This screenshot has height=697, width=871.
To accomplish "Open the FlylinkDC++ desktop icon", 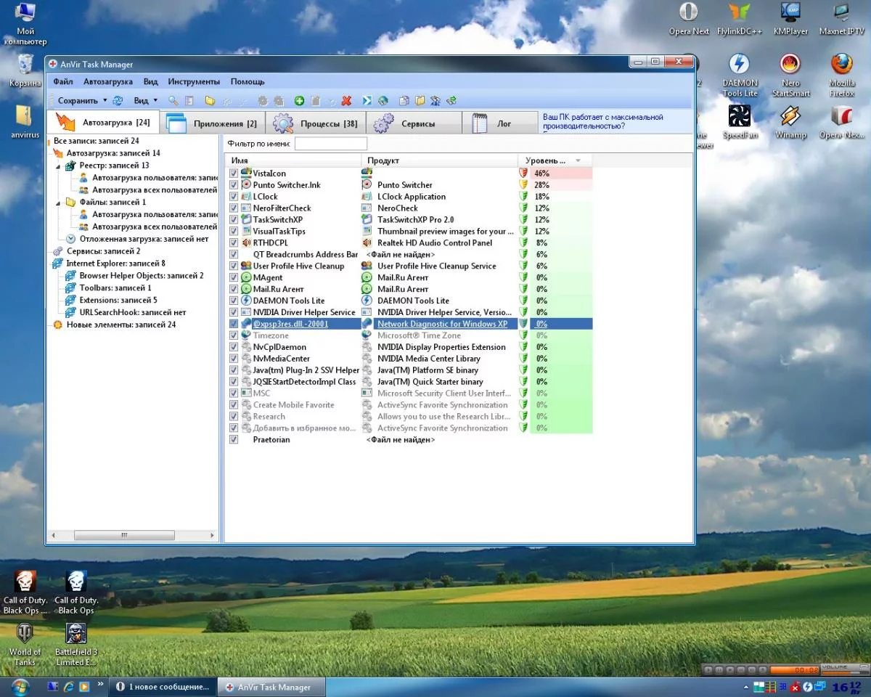I will (x=739, y=19).
